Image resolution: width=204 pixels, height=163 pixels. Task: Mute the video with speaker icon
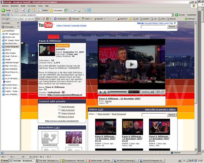coord(152,92)
